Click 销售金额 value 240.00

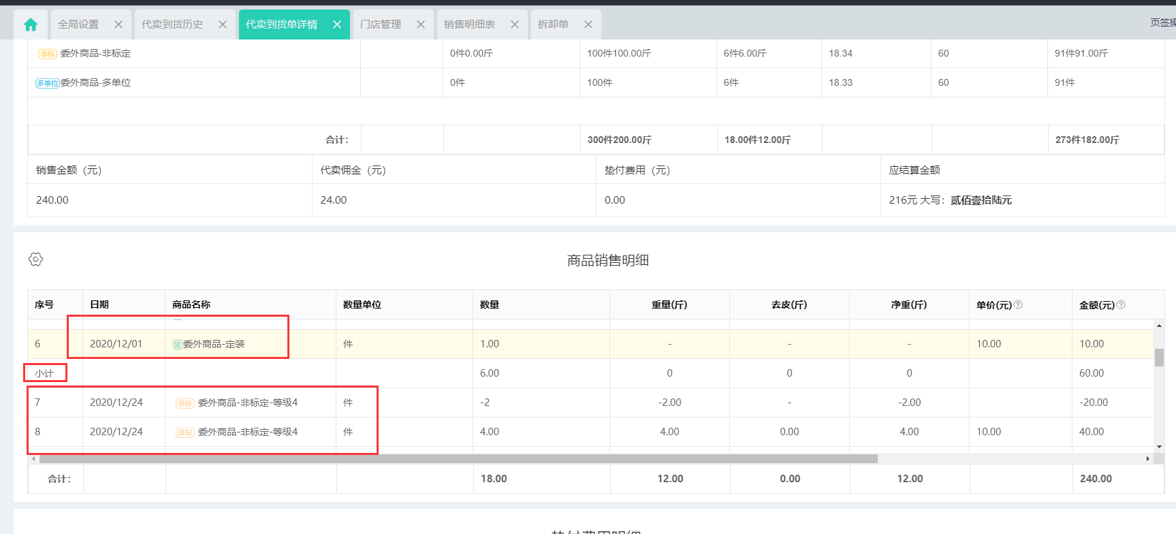[52, 200]
